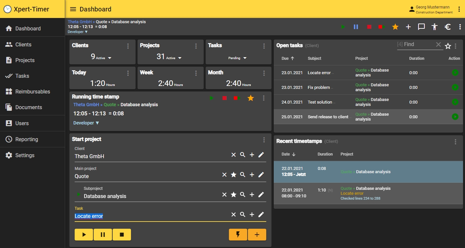
Task: Click yellow pause button in Start project
Action: coord(103,235)
